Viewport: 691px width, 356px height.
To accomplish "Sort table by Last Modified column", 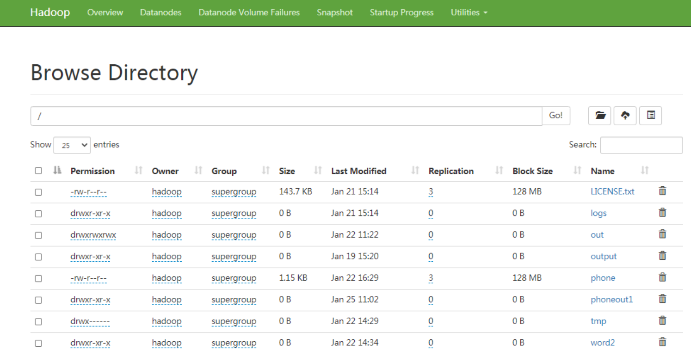I will tap(359, 171).
